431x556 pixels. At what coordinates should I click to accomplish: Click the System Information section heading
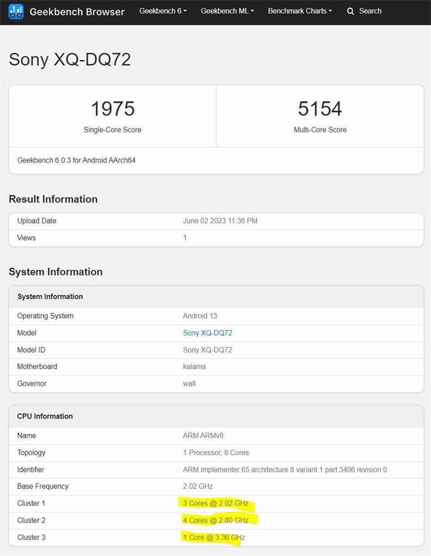[56, 272]
